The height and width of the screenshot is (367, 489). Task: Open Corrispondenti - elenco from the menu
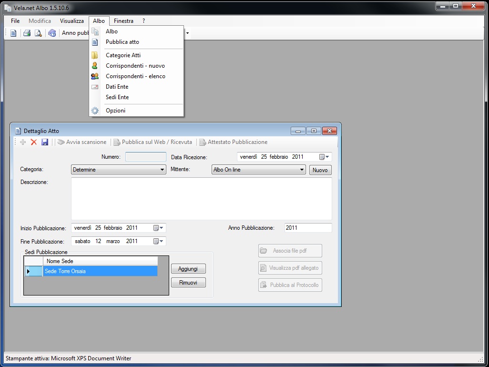tap(135, 76)
